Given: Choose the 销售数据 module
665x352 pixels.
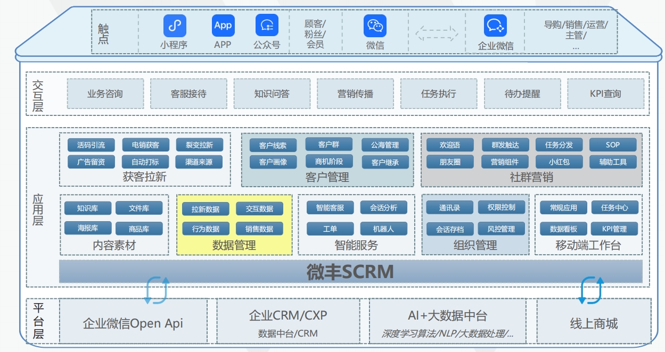Looking at the screenshot, I should (x=260, y=229).
